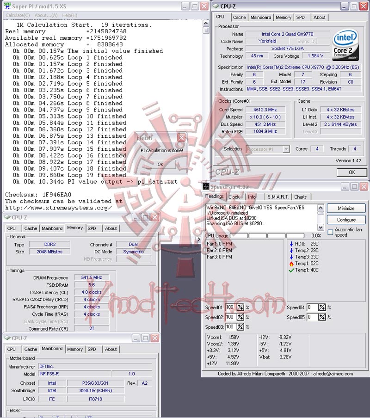This screenshot has height=418, width=370.
Task: Click the Intel Core 2 Extreme logo
Action: click(x=345, y=45)
